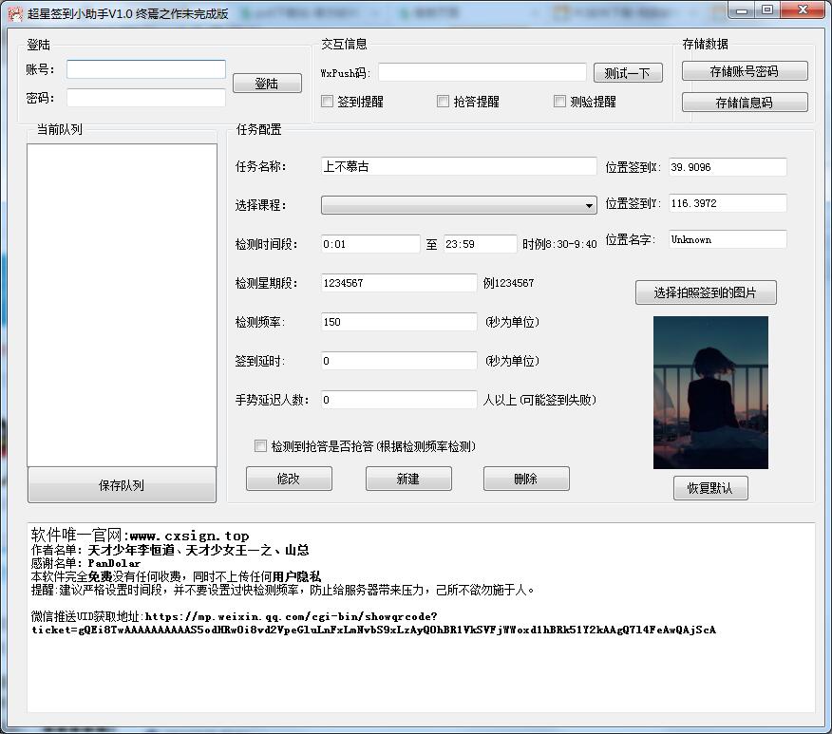Enable the 签到提醒 check-in reminder checkbox
The image size is (832, 734).
tap(327, 101)
